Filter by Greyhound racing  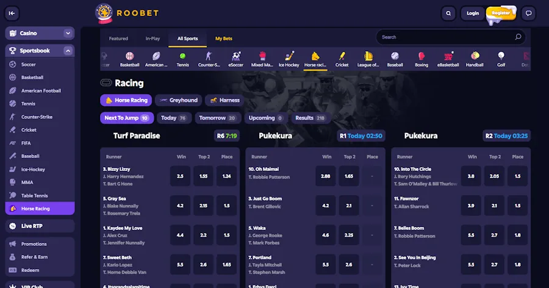click(179, 100)
